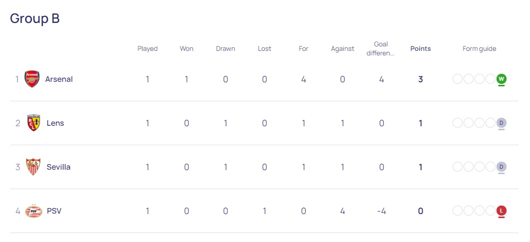Click the Sevilla club crest
This screenshot has width=530, height=242.
click(x=33, y=167)
